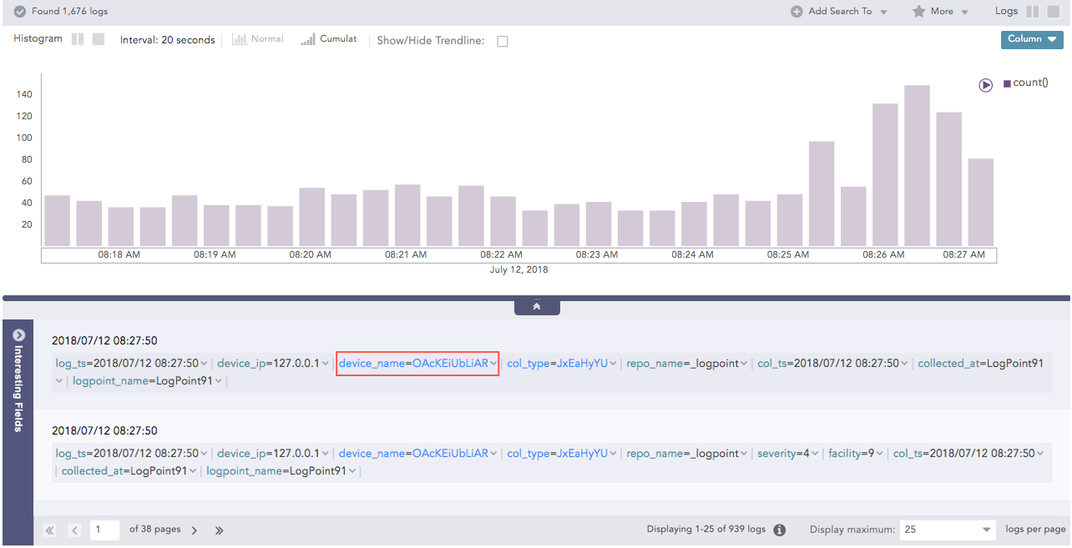Click the play icon beside the count() legend
The width and height of the screenshot is (1072, 548).
(986, 84)
